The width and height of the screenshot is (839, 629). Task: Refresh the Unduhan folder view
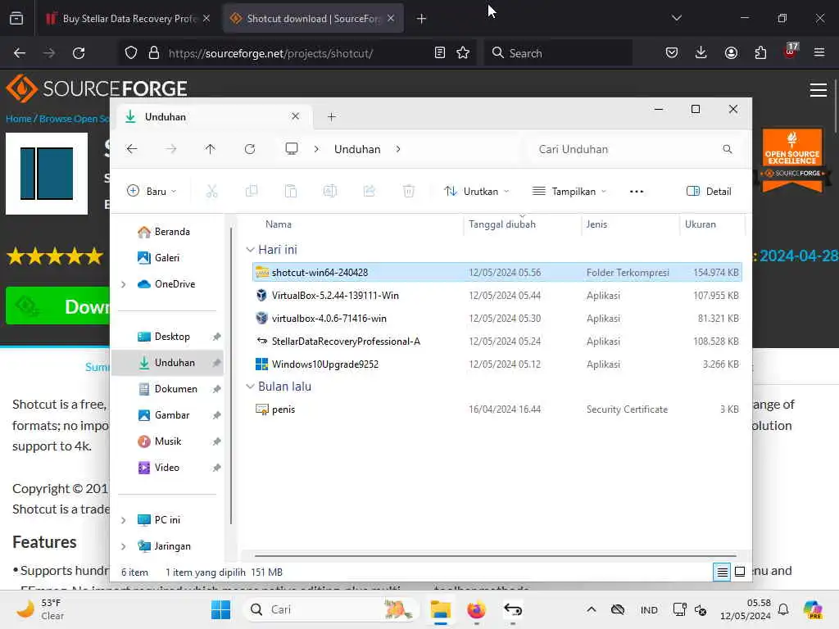(250, 149)
